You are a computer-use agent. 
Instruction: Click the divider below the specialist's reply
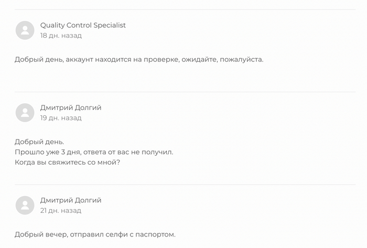pyautogui.click(x=185, y=92)
